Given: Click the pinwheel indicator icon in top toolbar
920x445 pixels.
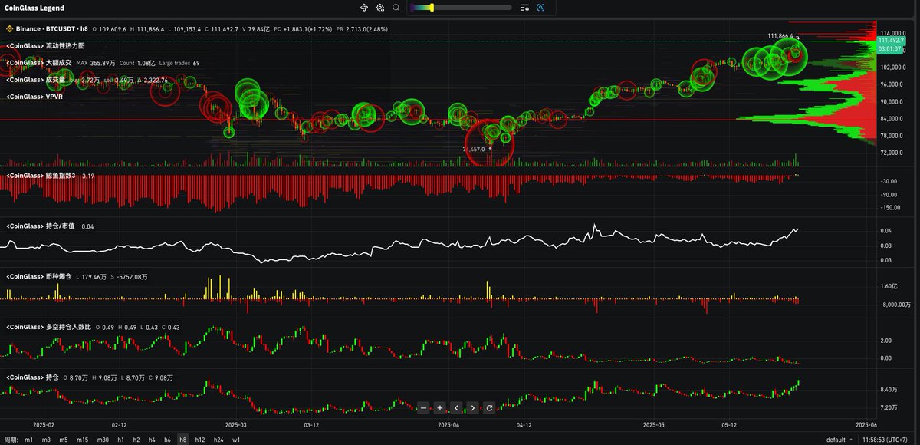Looking at the screenshot, I should pyautogui.click(x=364, y=8).
